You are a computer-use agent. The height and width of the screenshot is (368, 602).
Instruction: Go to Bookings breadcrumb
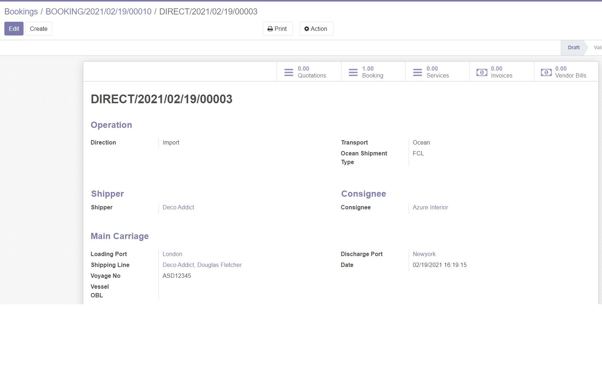click(21, 12)
